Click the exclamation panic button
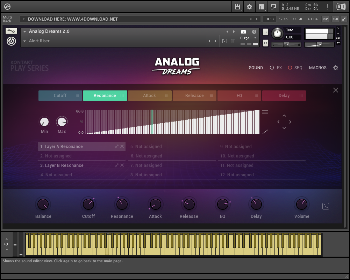The image size is (350, 280). tap(327, 7)
